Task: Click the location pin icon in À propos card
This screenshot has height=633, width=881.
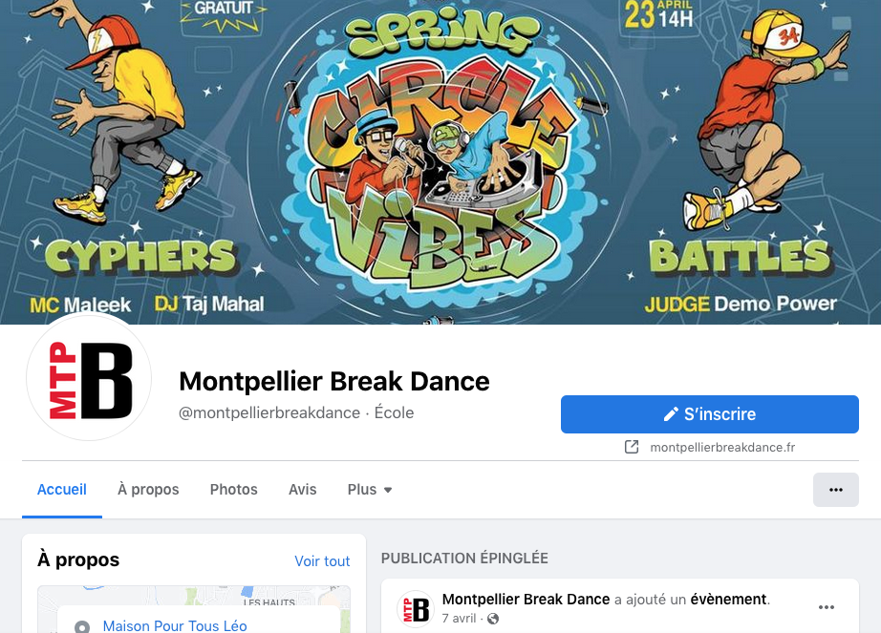Action: [82, 626]
